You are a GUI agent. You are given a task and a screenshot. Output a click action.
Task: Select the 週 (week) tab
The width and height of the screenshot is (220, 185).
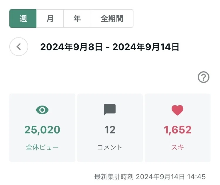pyautogui.click(x=23, y=18)
